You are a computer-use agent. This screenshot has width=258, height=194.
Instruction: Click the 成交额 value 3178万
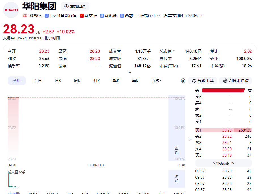144,59
